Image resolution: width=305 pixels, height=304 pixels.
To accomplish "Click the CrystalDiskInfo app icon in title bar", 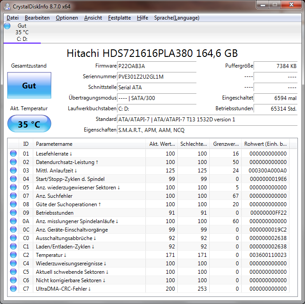I will click(x=7, y=6).
